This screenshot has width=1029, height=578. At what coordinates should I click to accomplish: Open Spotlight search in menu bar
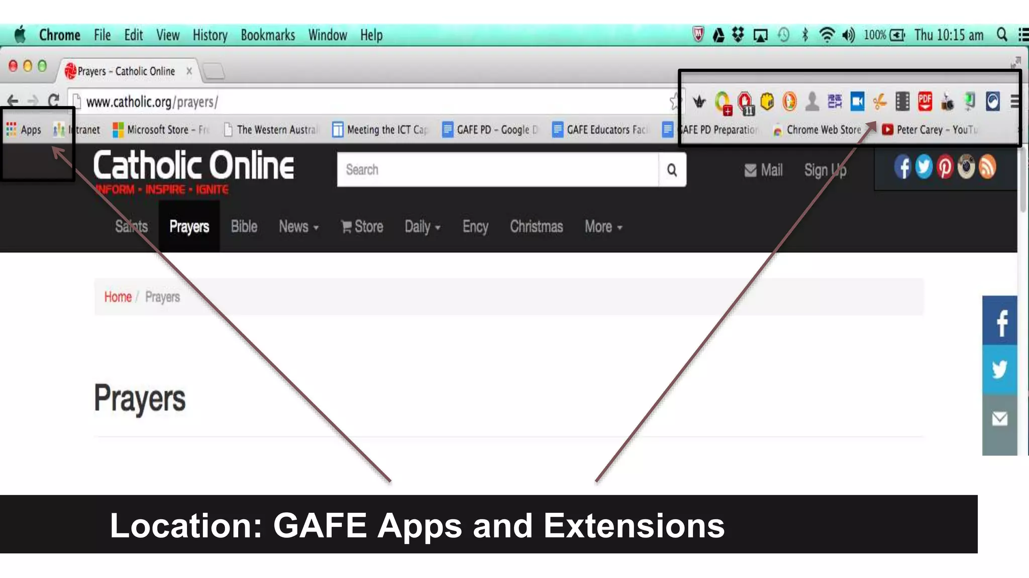pos(1002,35)
